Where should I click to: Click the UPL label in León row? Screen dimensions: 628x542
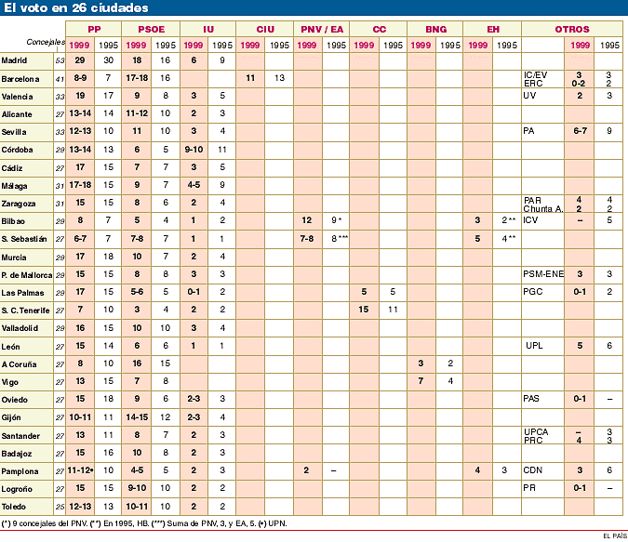[534, 346]
